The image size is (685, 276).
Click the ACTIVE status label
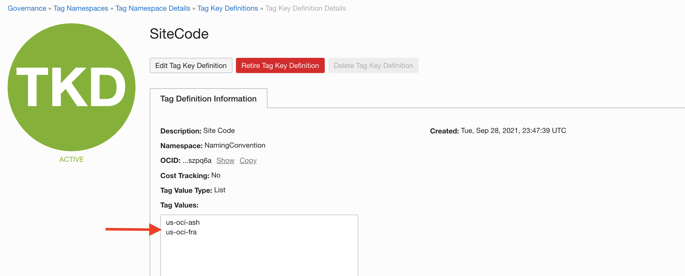71,159
